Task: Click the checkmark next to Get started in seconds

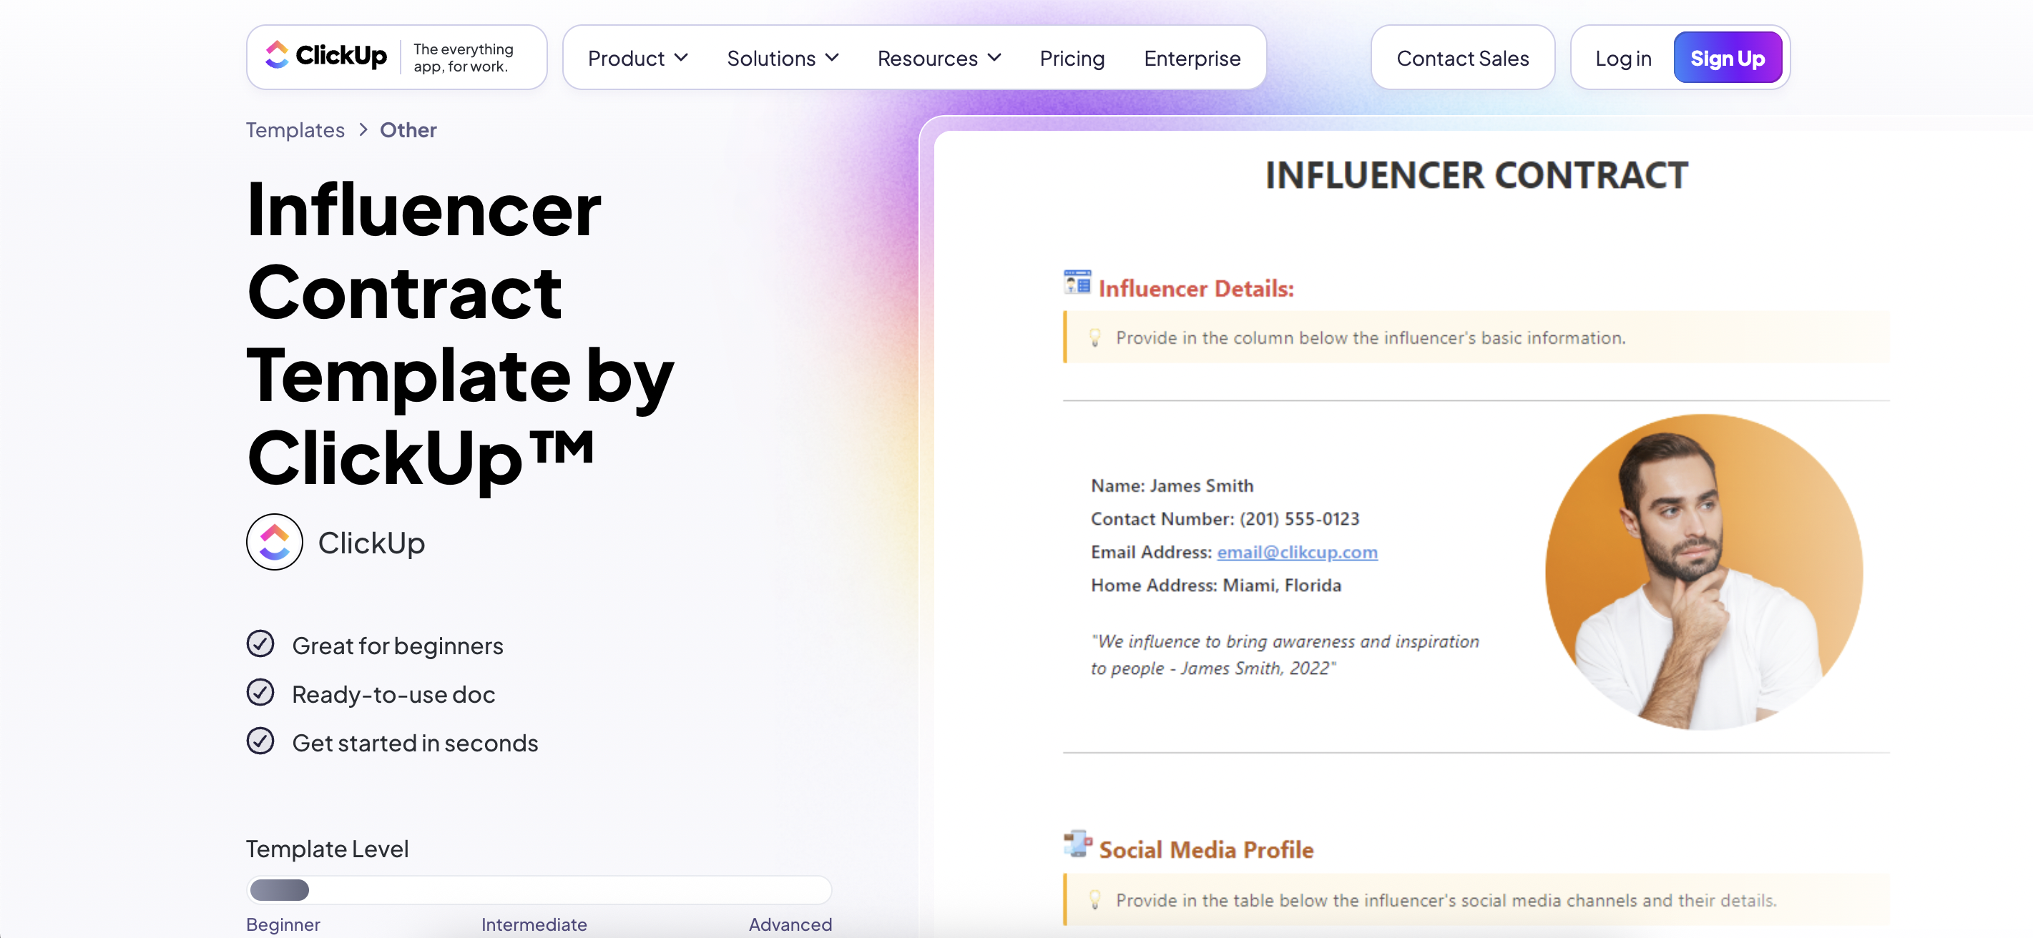Action: coord(260,741)
